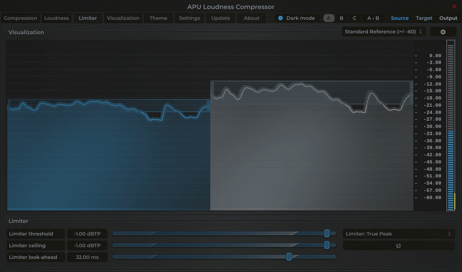Select preset slot A
The width and height of the screenshot is (462, 272).
coord(328,18)
